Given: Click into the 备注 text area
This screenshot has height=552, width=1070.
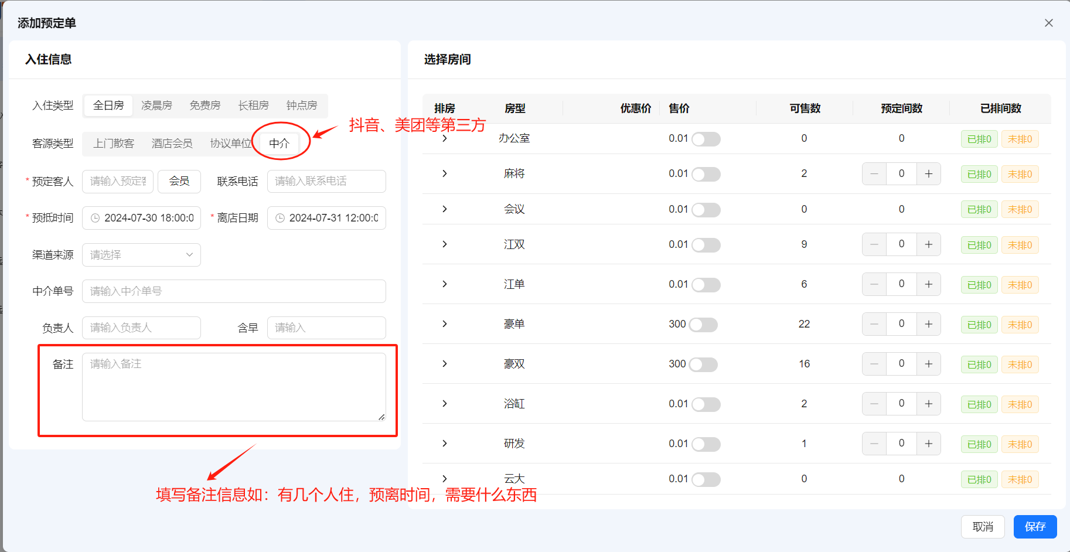Looking at the screenshot, I should pyautogui.click(x=234, y=387).
